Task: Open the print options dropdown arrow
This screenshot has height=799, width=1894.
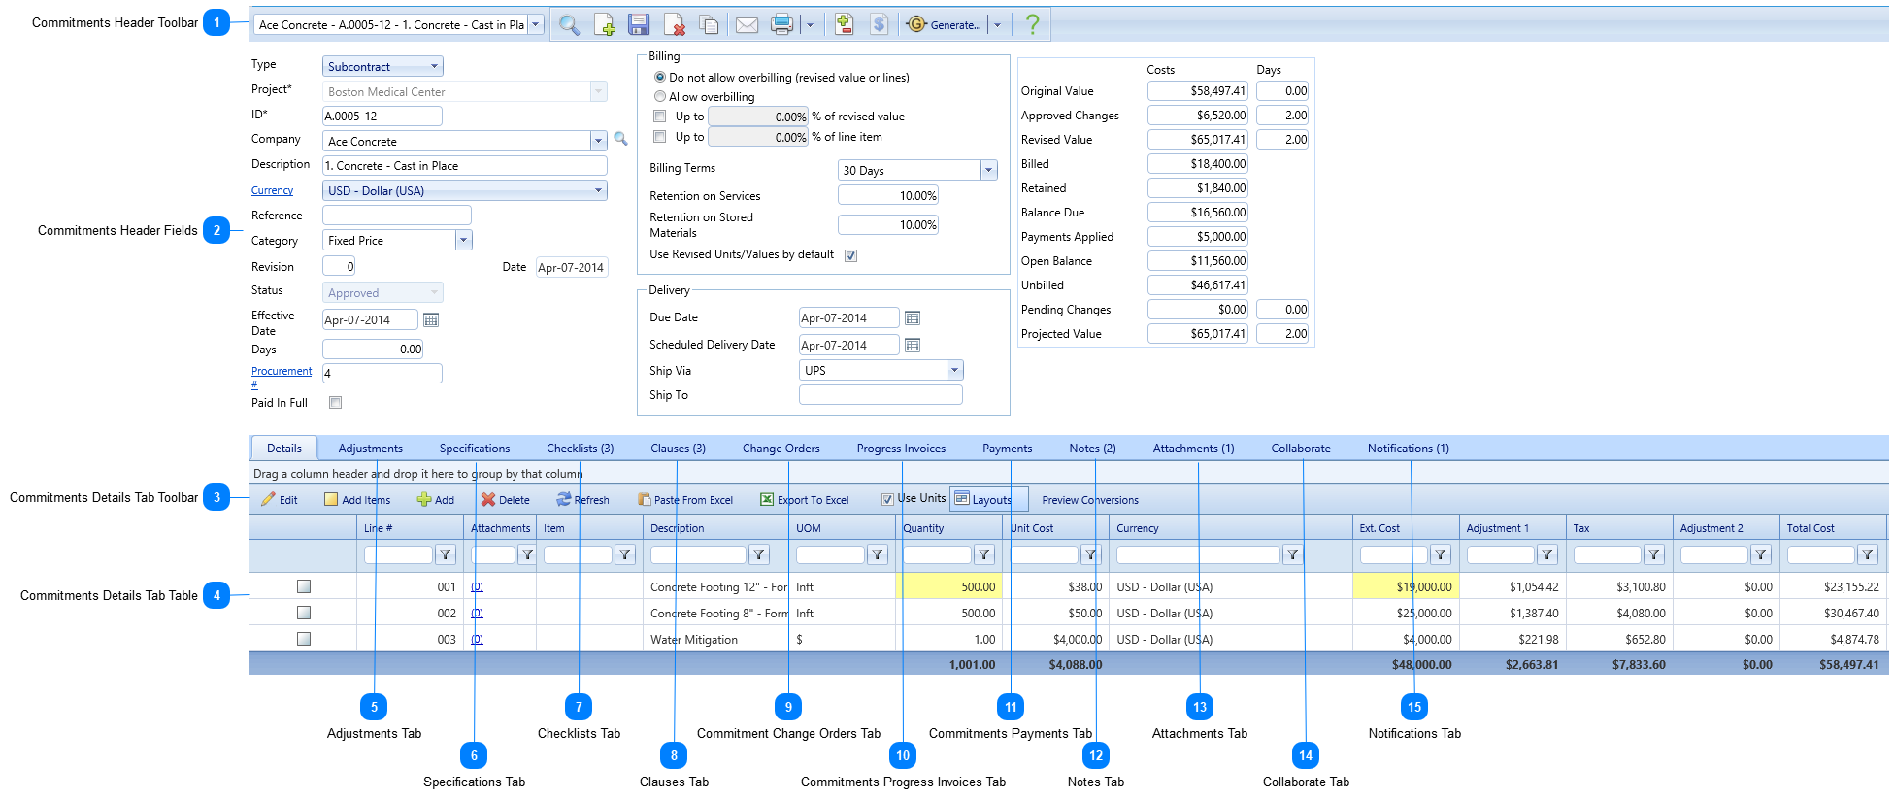Action: pyautogui.click(x=810, y=25)
